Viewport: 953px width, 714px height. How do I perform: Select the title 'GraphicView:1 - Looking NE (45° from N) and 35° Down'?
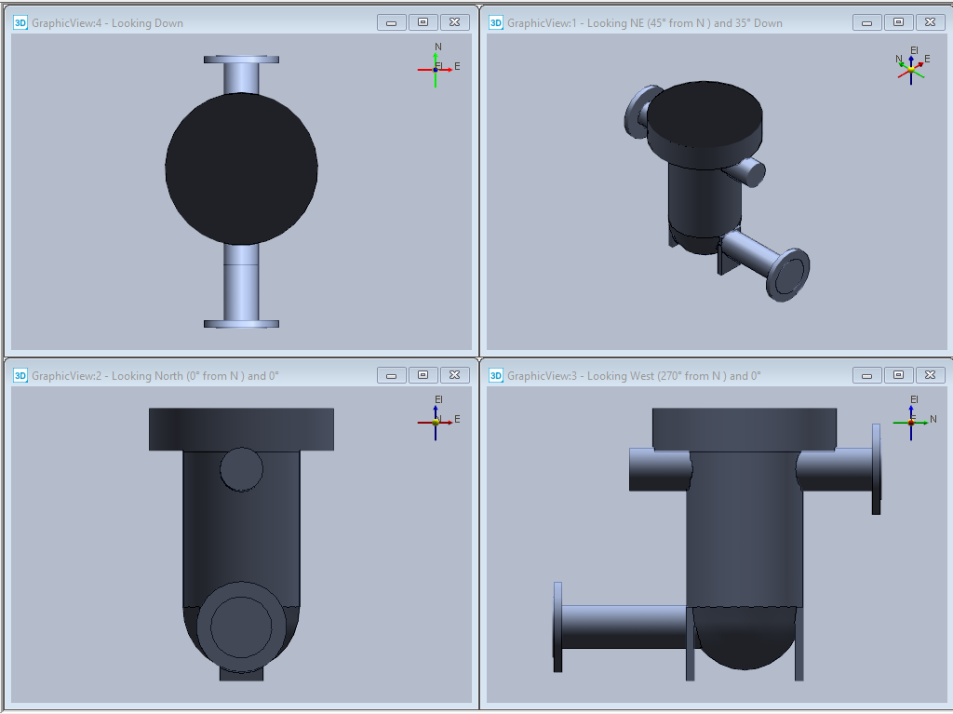tap(645, 23)
